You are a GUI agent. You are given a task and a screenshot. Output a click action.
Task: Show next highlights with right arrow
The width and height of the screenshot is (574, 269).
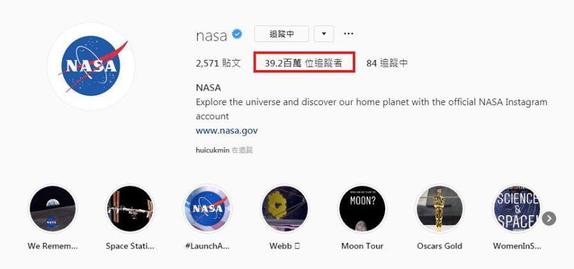(548, 219)
